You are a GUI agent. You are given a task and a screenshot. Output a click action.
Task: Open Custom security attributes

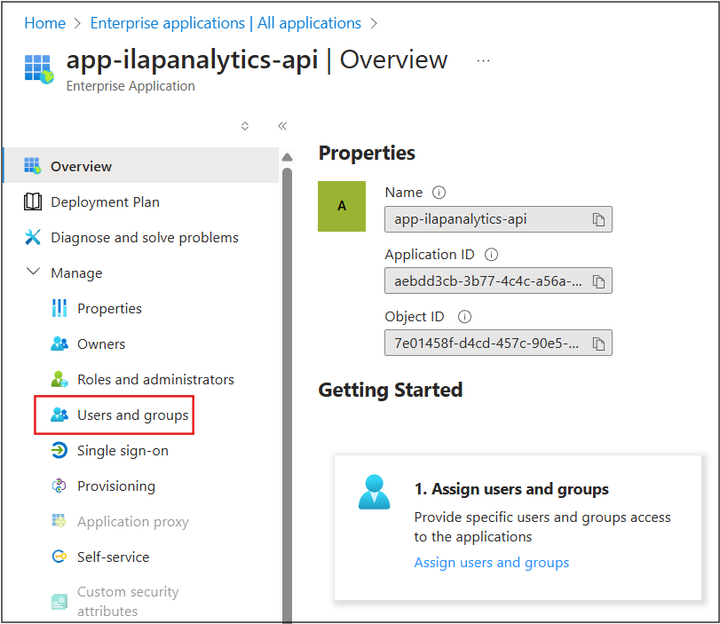pyautogui.click(x=128, y=602)
